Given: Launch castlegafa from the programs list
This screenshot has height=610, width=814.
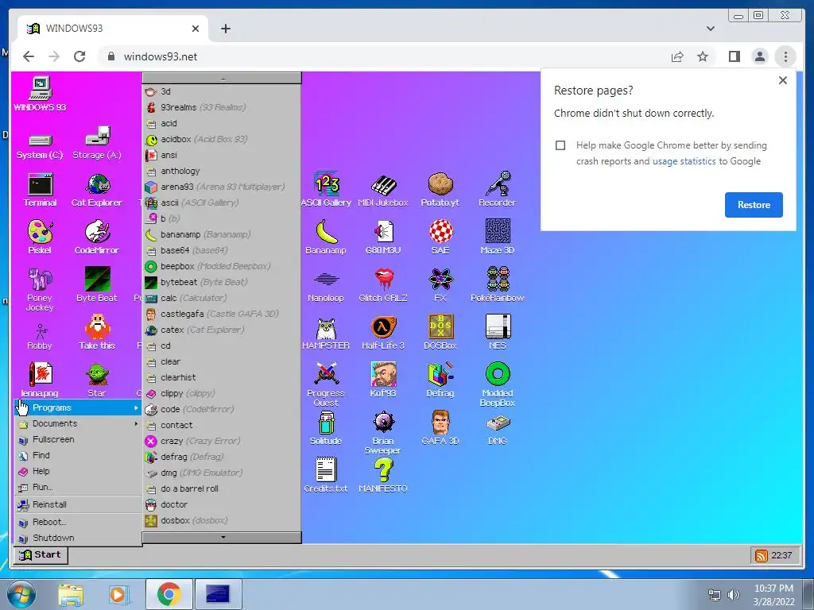Looking at the screenshot, I should [222, 314].
